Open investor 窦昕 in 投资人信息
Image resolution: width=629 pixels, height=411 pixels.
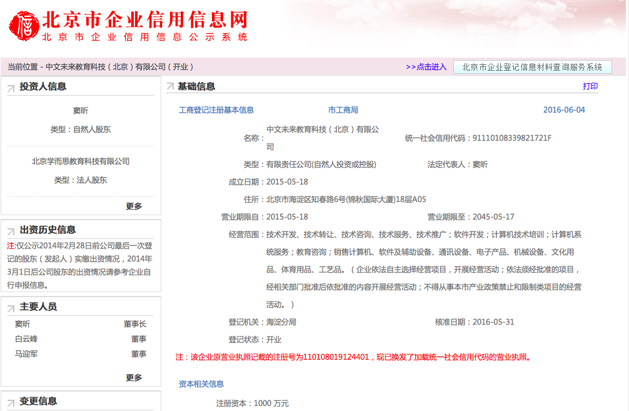click(x=81, y=111)
